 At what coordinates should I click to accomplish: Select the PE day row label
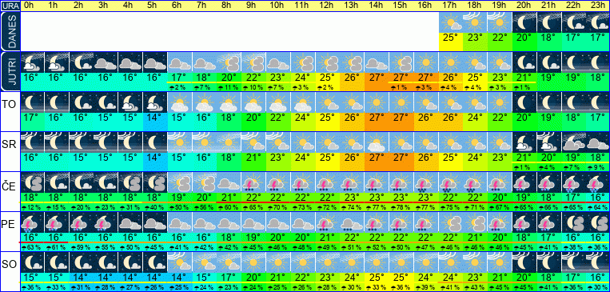[9, 225]
